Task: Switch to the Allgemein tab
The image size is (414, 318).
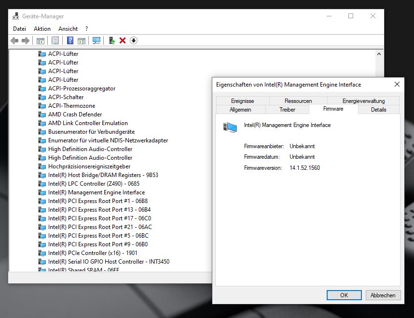Action: pos(240,110)
